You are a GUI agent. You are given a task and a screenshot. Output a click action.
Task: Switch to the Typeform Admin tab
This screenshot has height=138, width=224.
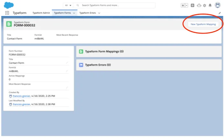41,13
